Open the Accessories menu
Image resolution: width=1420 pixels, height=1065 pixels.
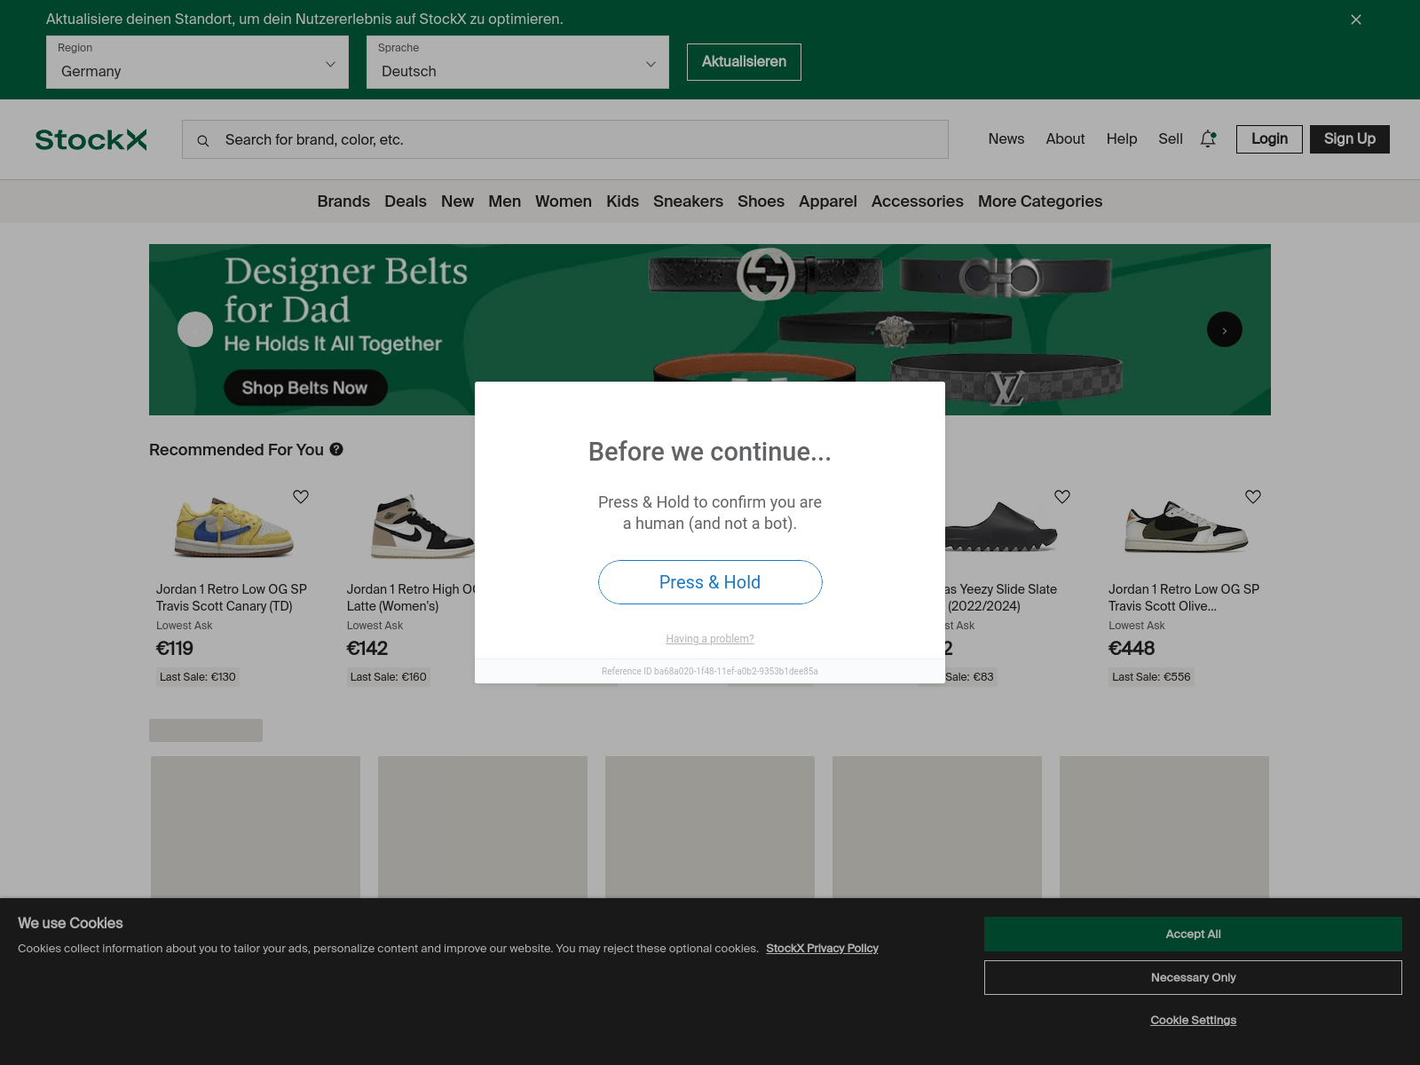pos(917,201)
